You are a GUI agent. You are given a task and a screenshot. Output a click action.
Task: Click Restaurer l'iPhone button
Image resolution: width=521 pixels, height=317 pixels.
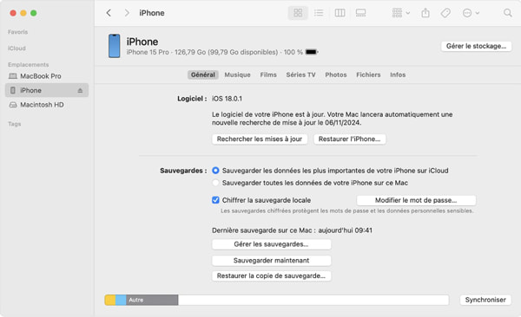pos(350,139)
